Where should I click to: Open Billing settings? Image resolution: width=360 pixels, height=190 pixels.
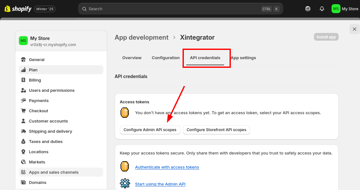(x=61, y=80)
